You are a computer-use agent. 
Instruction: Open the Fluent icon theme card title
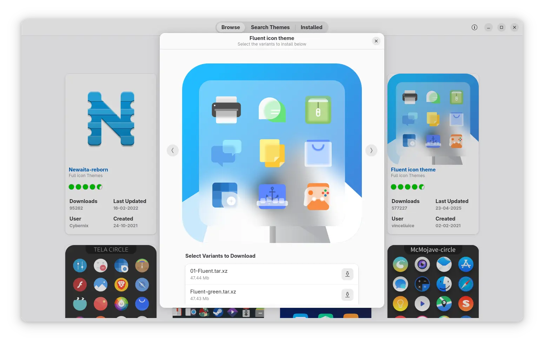pyautogui.click(x=413, y=170)
